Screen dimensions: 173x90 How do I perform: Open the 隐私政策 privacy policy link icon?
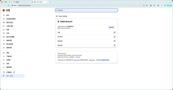click(115, 45)
